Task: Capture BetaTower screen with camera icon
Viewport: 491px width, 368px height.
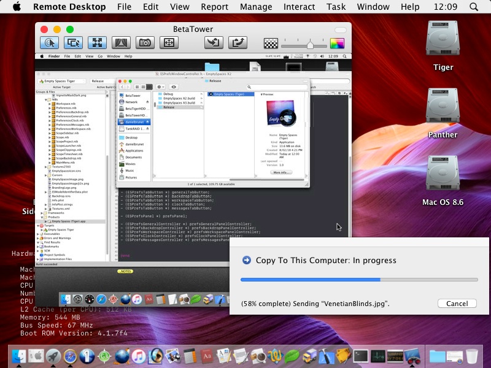Action: coord(145,43)
